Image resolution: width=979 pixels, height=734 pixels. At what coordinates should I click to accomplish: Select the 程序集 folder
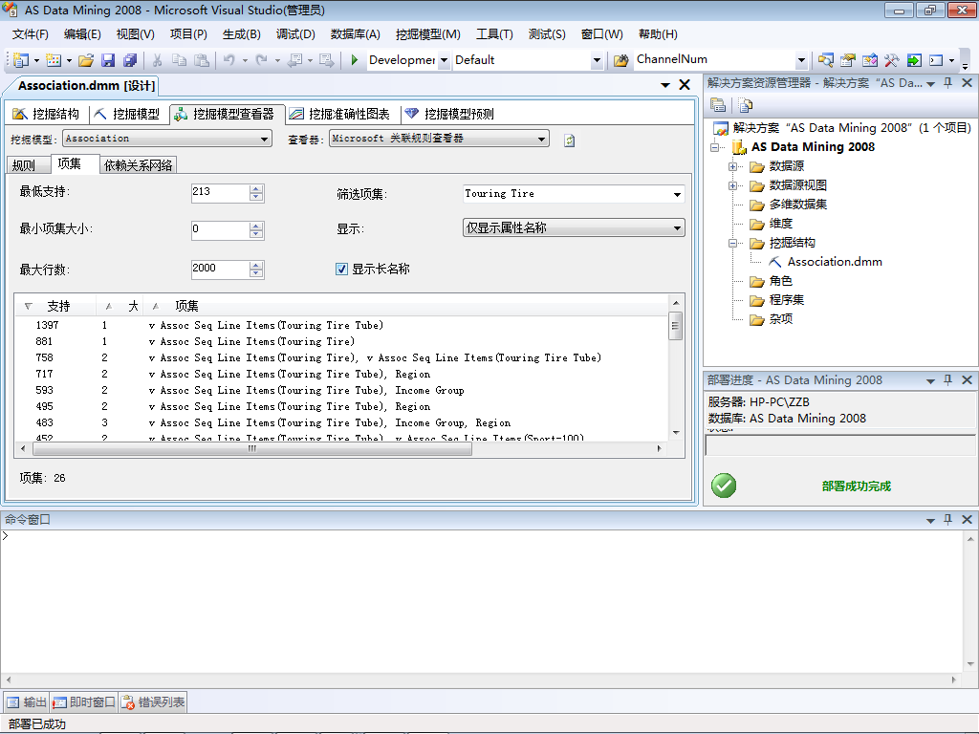786,300
